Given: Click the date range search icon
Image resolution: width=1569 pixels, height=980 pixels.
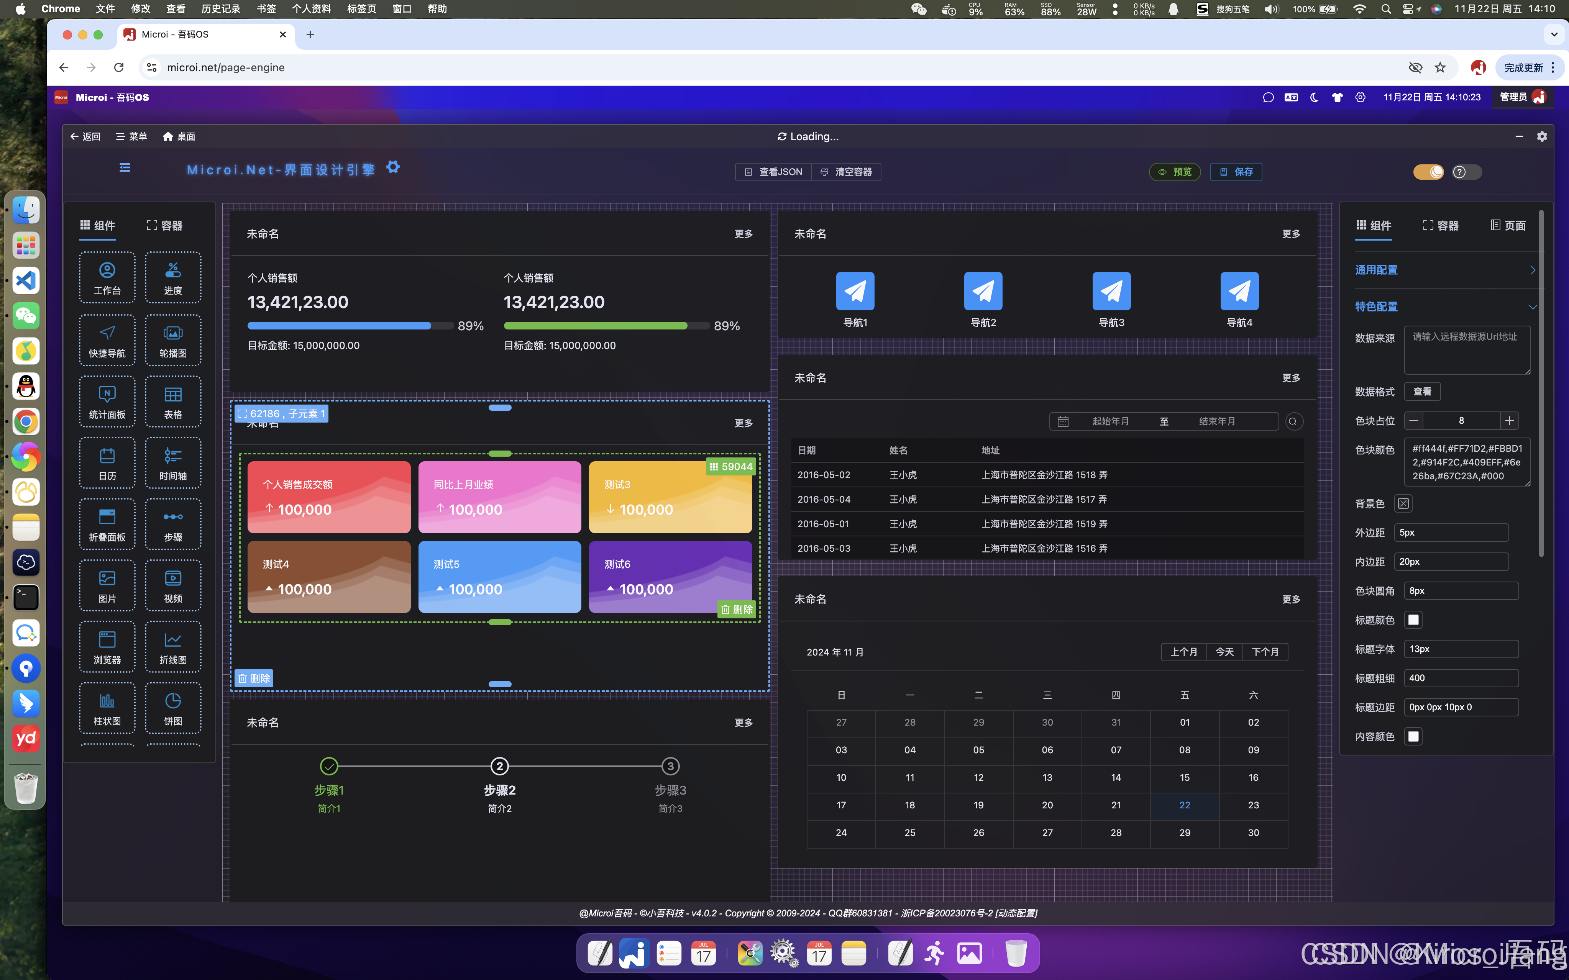Looking at the screenshot, I should click(x=1293, y=422).
